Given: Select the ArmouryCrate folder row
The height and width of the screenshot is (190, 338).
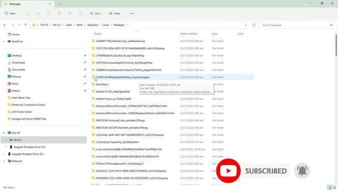Looking at the screenshot, I should (x=173, y=120).
